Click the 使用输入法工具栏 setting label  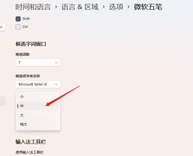[29, 152]
